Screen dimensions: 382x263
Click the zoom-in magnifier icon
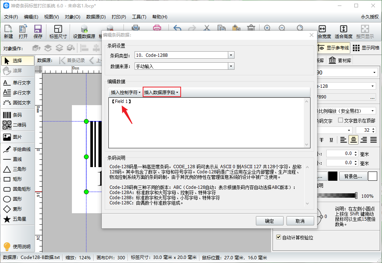(x=267, y=28)
